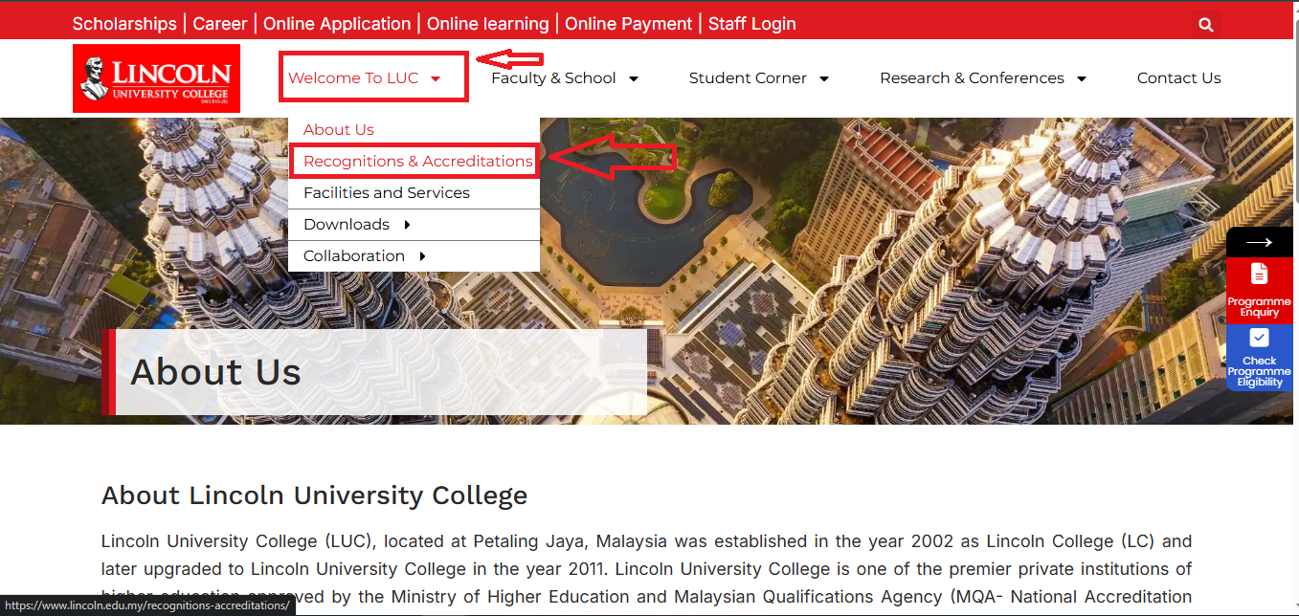
Task: Expand the Collaboration submenu
Action: [414, 256]
